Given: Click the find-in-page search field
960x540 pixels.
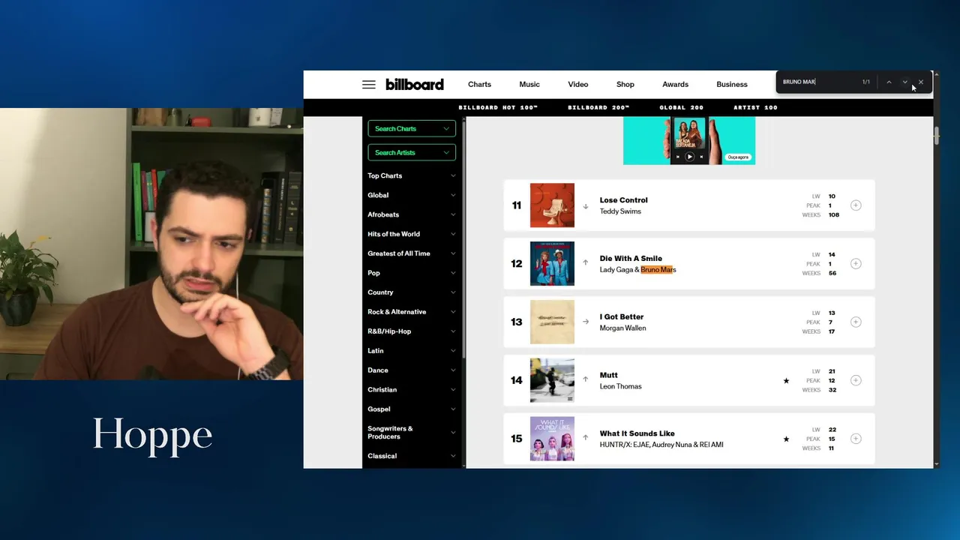Looking at the screenshot, I should [817, 82].
